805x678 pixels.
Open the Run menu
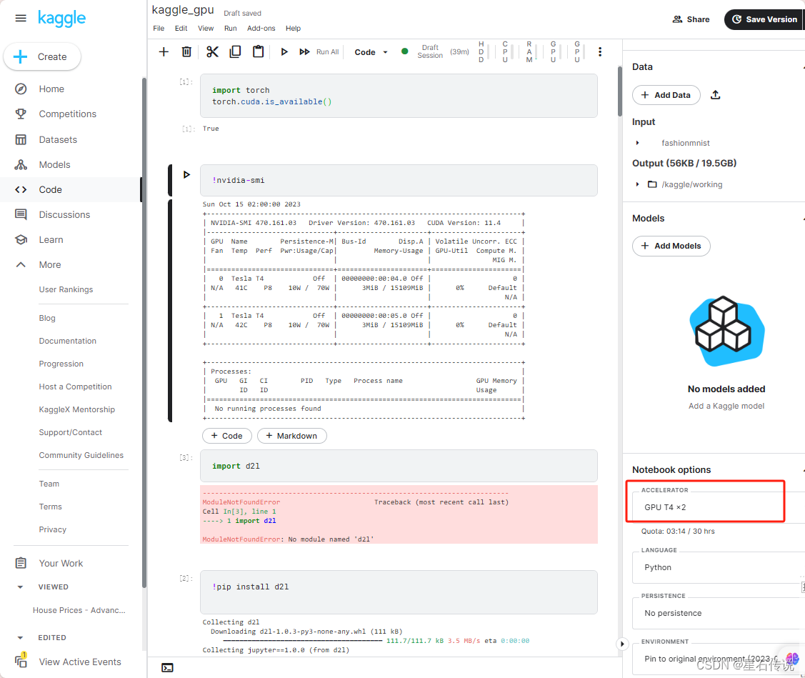pyautogui.click(x=231, y=29)
